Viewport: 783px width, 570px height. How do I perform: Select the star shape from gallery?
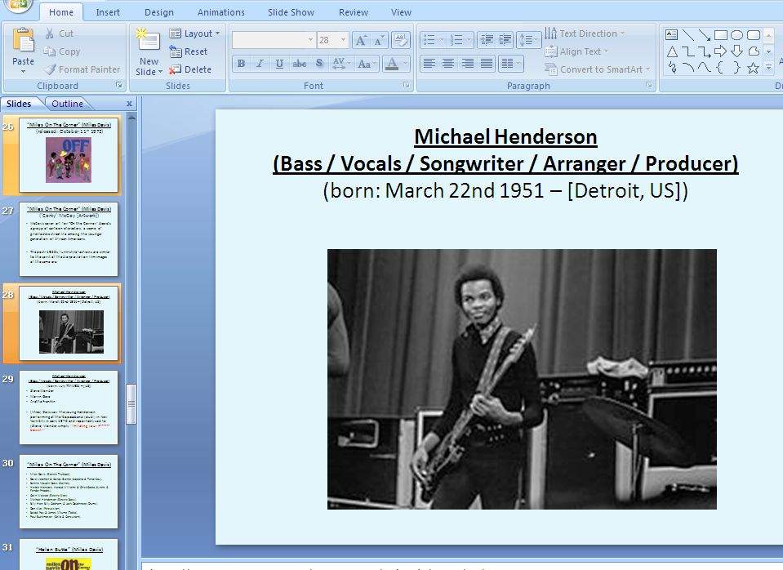click(x=753, y=68)
